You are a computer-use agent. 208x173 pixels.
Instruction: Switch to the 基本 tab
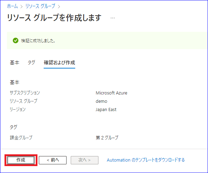(15, 63)
